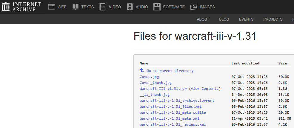Click the 1.8G size value
The height and width of the screenshot is (128, 294).
tap(283, 89)
